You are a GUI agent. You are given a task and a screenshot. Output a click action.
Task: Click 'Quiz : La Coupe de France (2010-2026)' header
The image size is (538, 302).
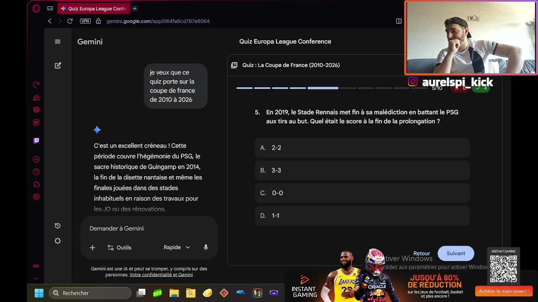(x=291, y=65)
